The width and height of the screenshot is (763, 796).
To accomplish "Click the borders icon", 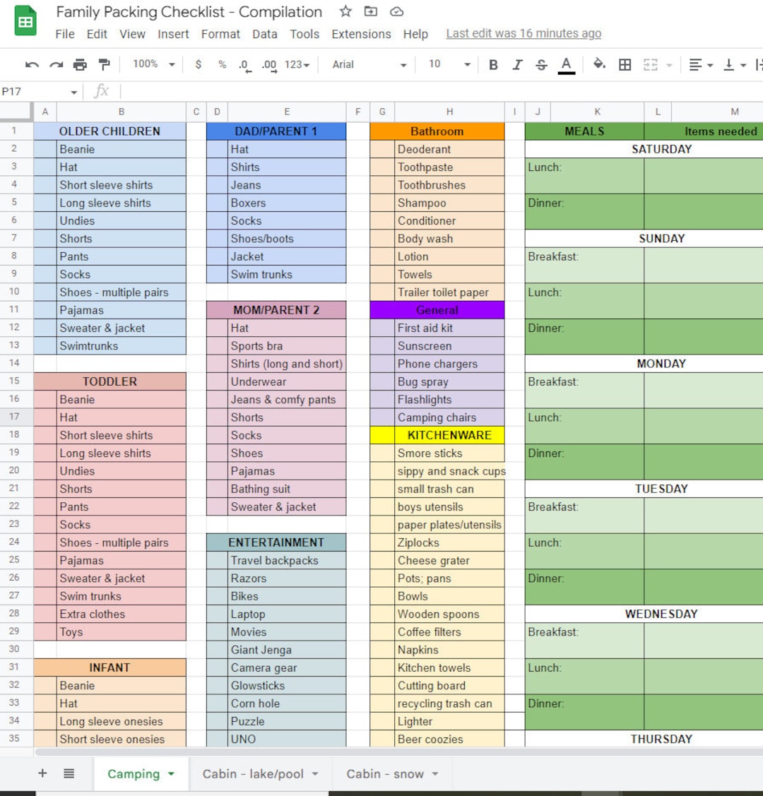I will coord(625,64).
